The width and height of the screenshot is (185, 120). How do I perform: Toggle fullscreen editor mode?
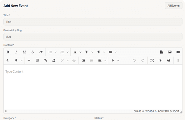(x=152, y=61)
